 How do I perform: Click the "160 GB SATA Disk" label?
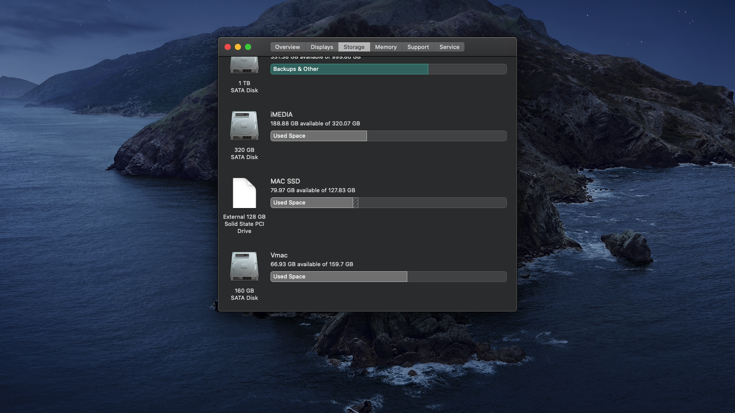tap(244, 294)
